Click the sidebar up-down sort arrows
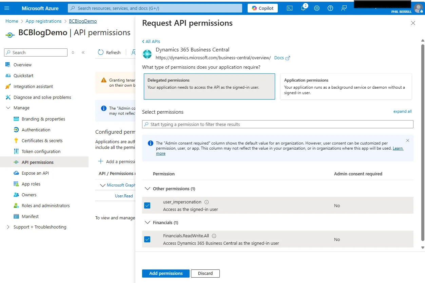The image size is (425, 283). [73, 52]
